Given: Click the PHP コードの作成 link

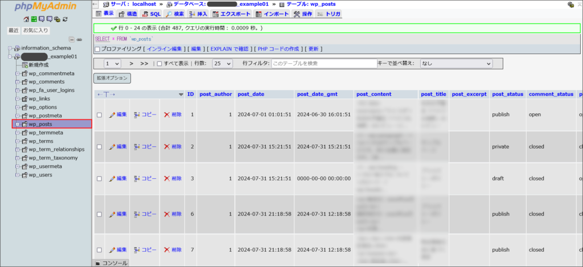Looking at the screenshot, I should (278, 49).
